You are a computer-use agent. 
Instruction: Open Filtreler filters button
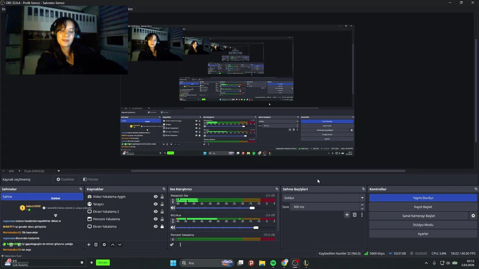[x=91, y=179]
